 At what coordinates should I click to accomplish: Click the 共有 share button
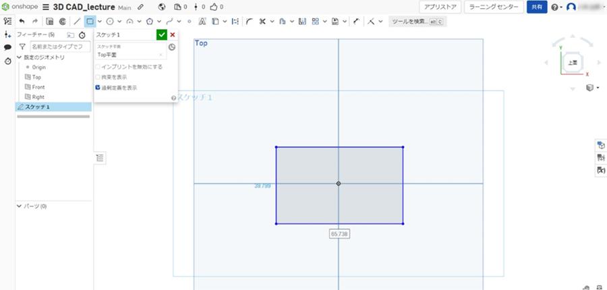point(536,7)
